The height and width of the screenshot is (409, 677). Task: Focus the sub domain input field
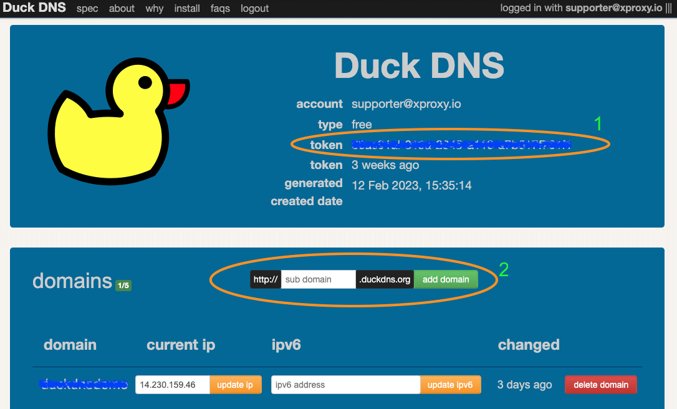(318, 279)
